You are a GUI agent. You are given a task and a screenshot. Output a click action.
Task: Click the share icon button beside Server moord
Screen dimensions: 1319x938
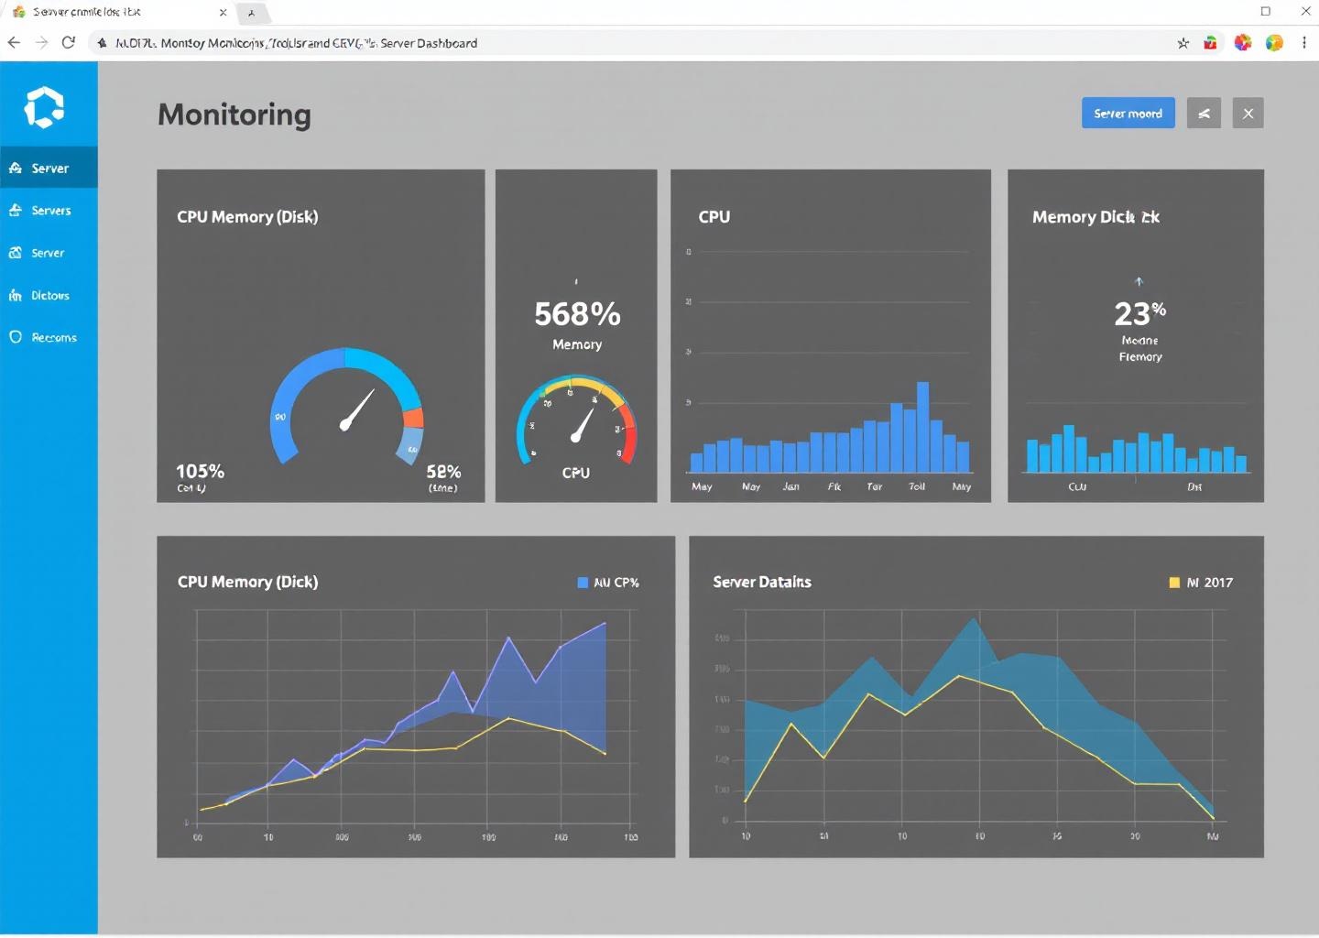pos(1204,114)
